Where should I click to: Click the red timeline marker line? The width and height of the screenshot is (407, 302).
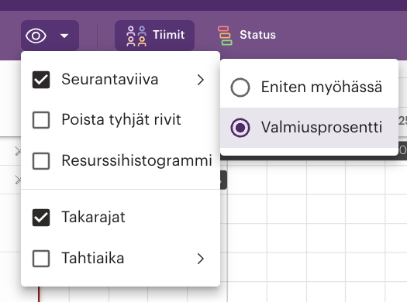tap(39, 294)
